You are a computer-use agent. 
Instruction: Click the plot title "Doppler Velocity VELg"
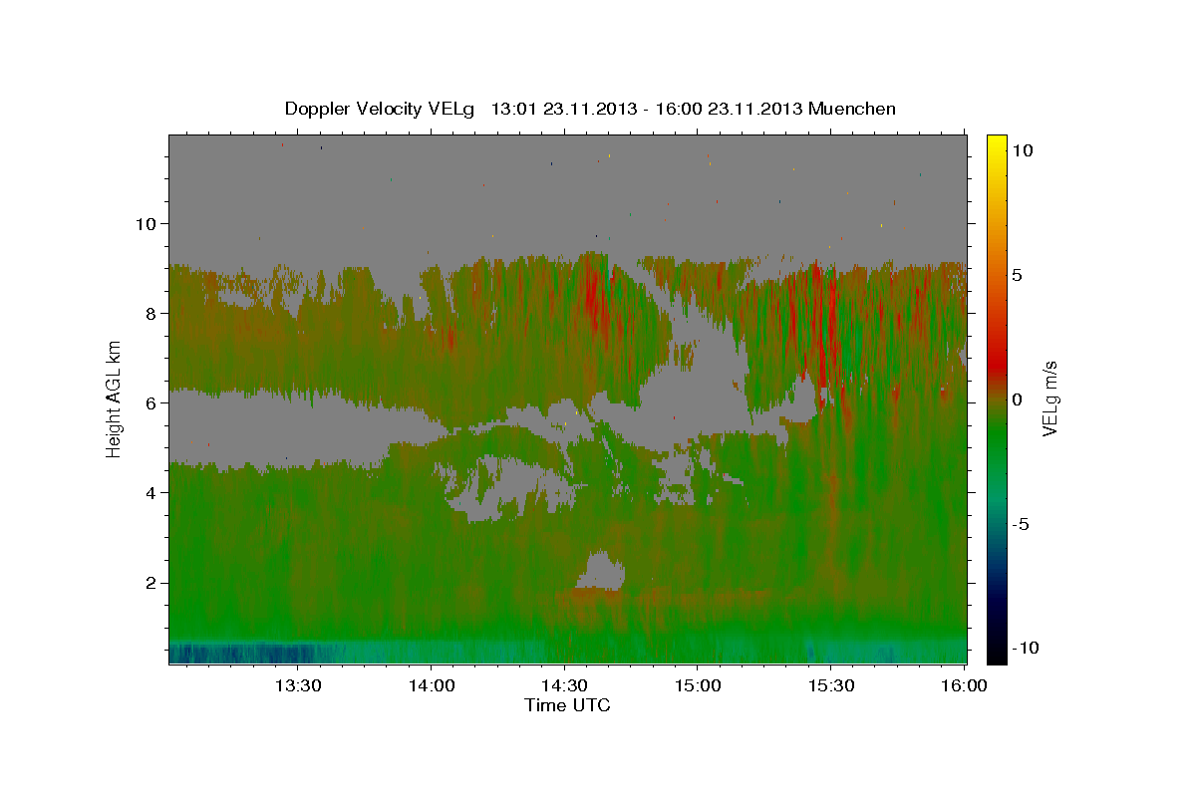(x=382, y=109)
